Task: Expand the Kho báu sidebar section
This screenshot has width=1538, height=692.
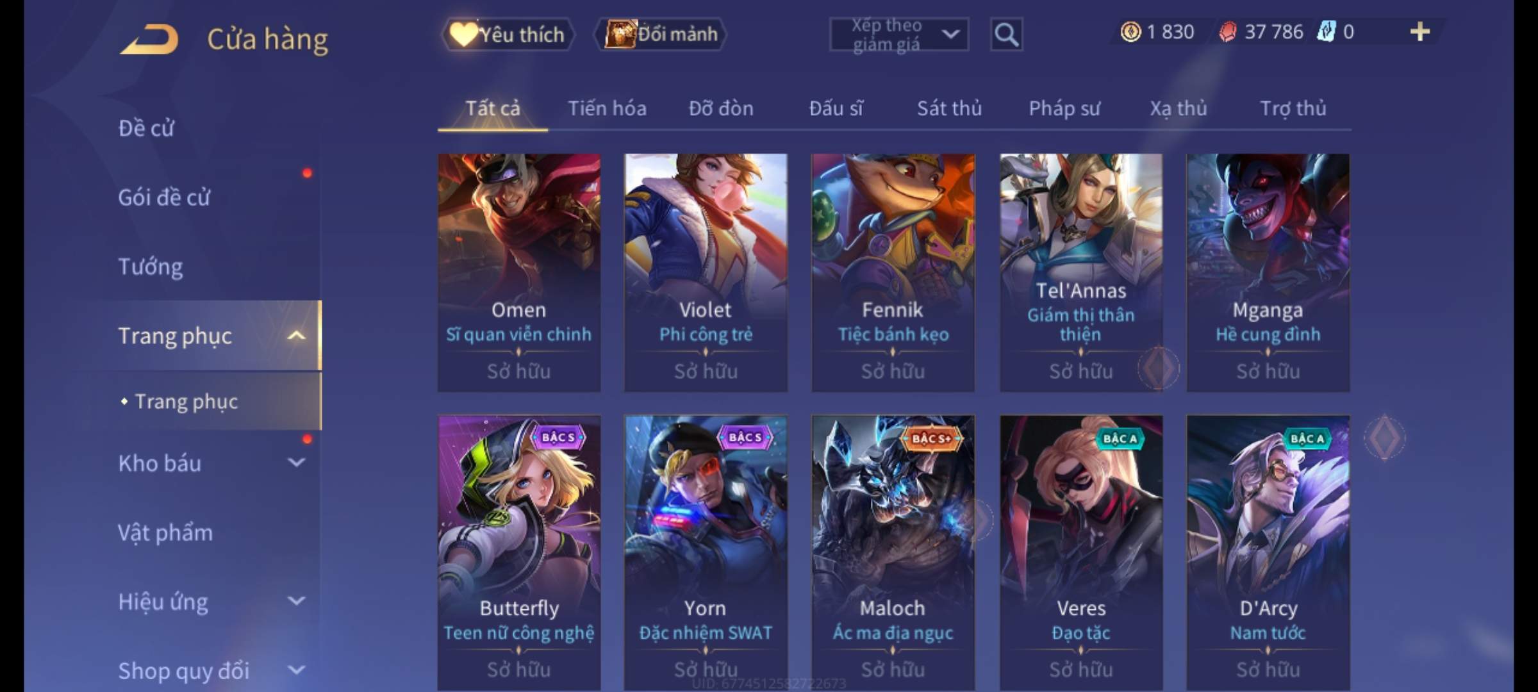Action: click(x=296, y=463)
